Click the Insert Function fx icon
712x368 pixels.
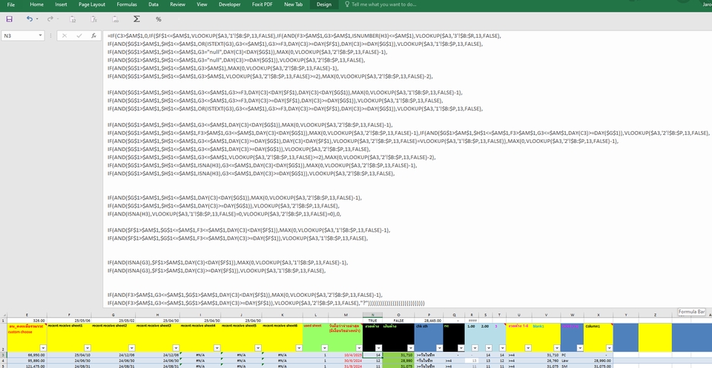[94, 35]
